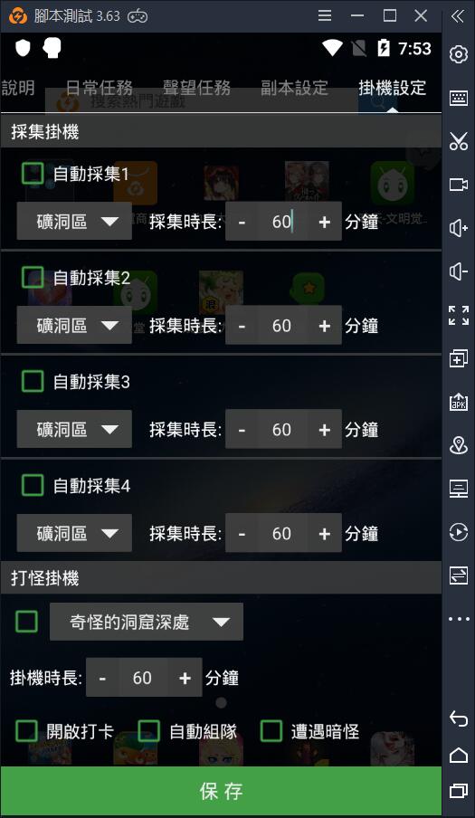475x818 pixels.
Task: Check the 開啟打卡 option
Action: (x=26, y=731)
